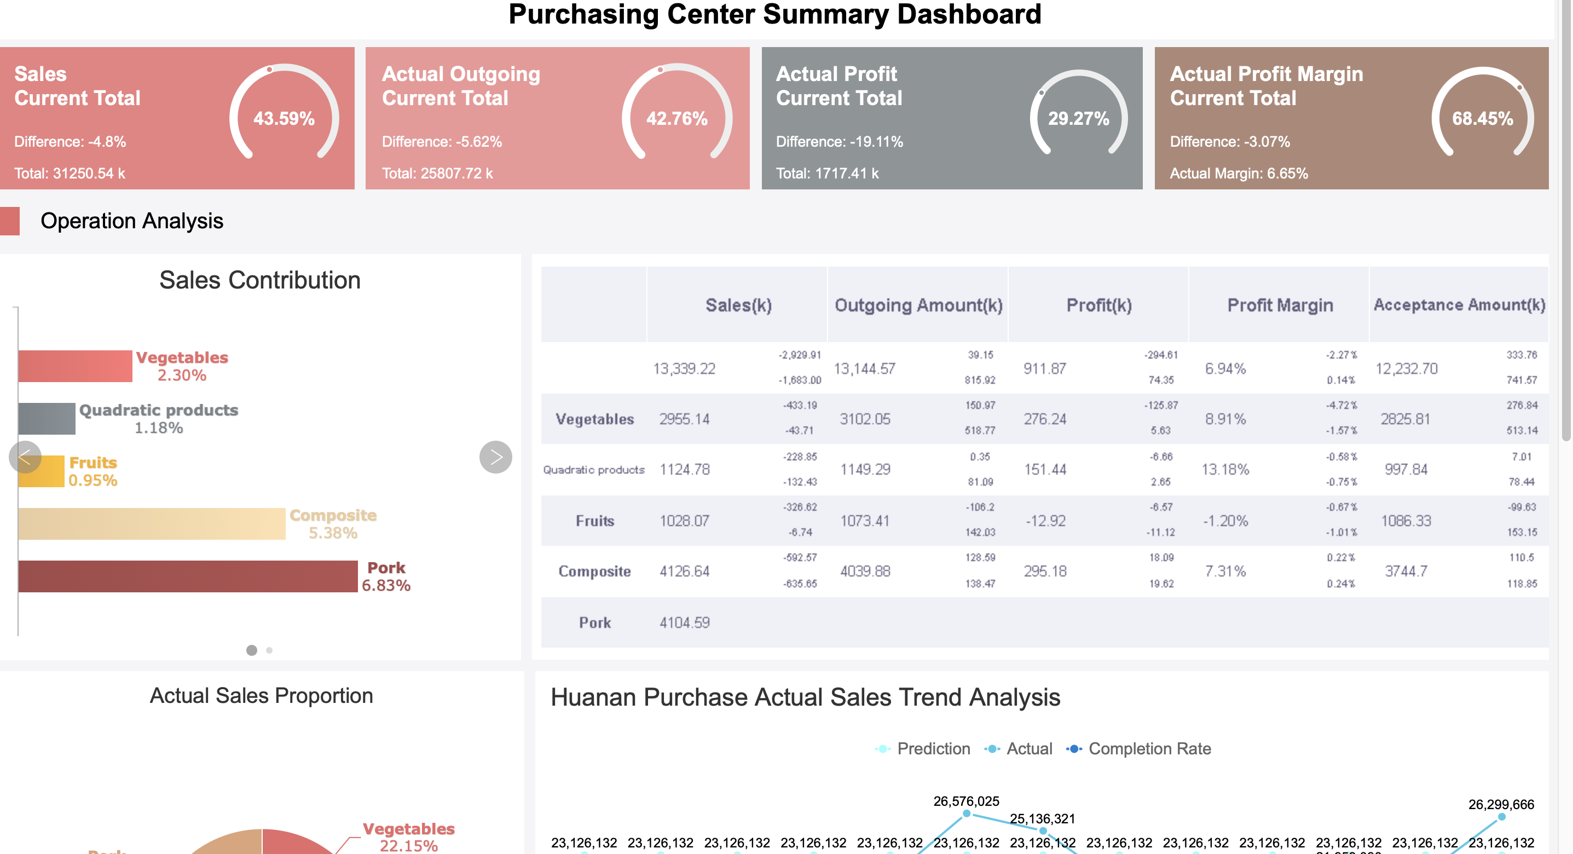The height and width of the screenshot is (854, 1573).
Task: Click the Vegetables bar in Sales Contribution
Action: 76,366
